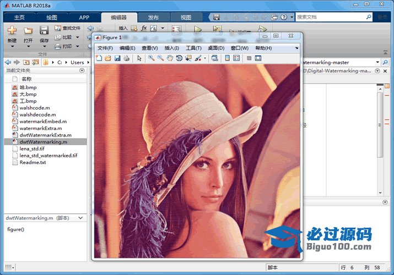This screenshot has width=394, height=275.
Task: Open the 窗口(W) menu in Figure 1
Action: pos(240,48)
